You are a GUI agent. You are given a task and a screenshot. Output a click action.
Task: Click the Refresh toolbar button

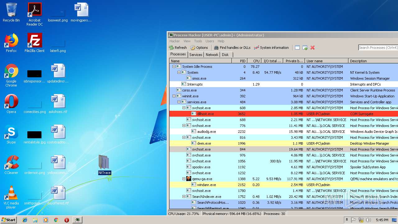178,48
